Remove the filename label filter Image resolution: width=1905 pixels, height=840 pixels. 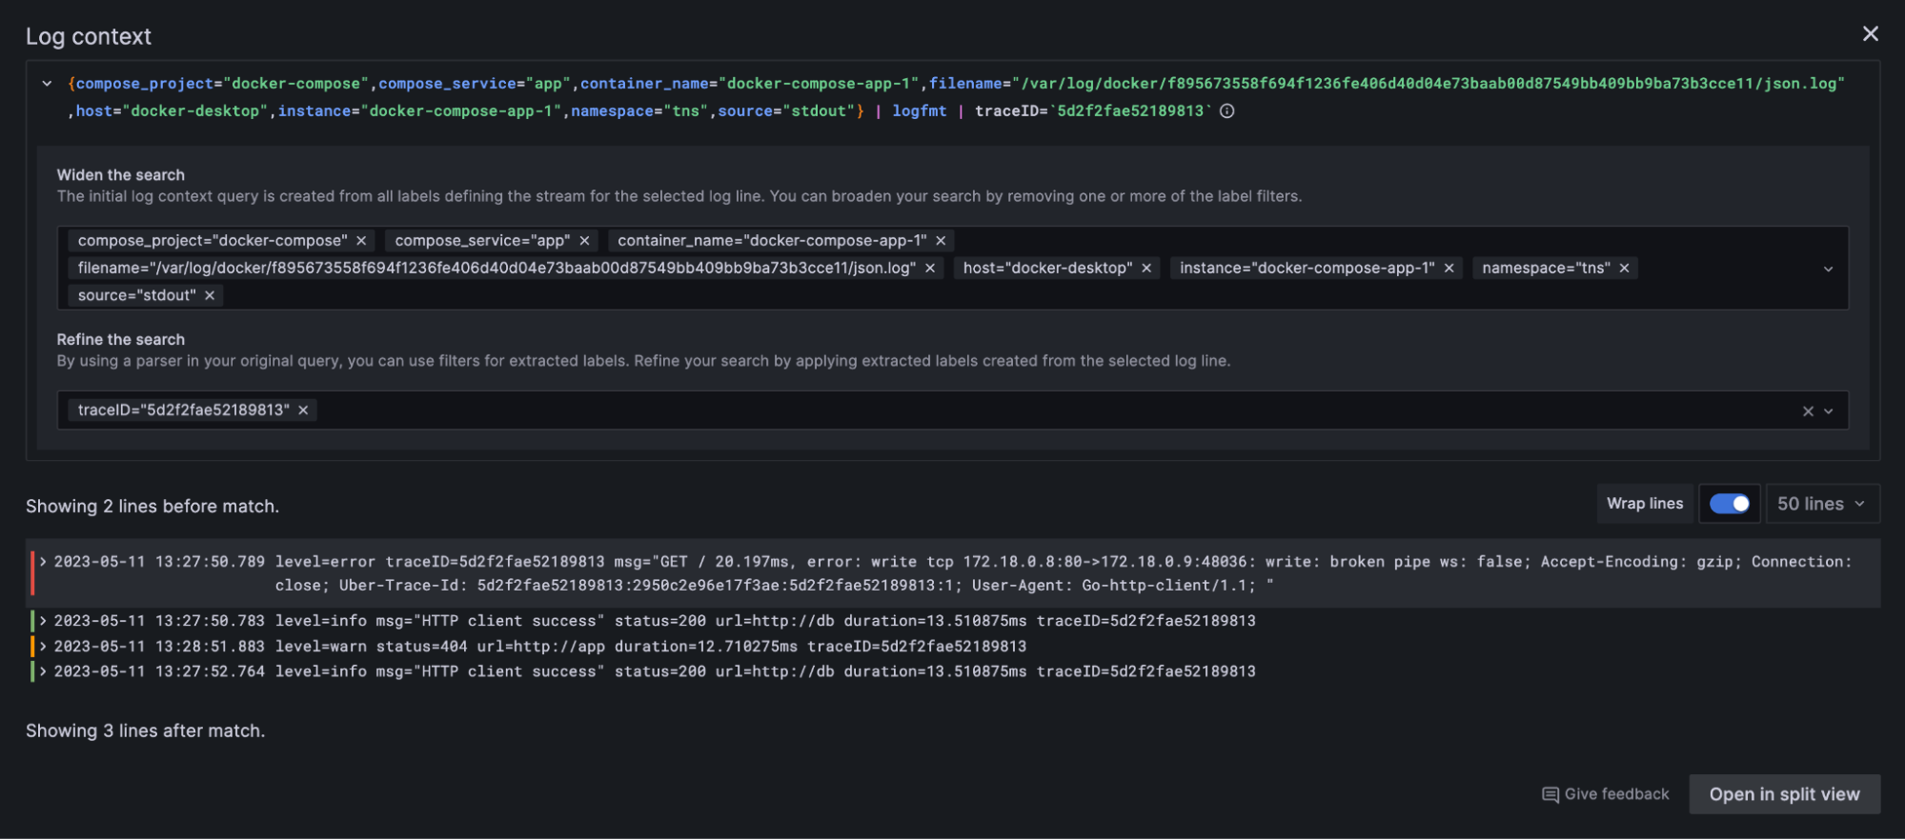pos(930,269)
